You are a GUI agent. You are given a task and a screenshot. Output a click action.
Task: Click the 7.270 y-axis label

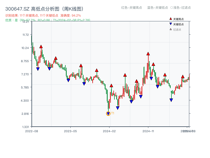click(x=25, y=74)
